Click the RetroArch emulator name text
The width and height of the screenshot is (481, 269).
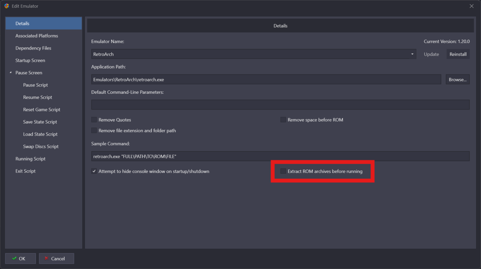[104, 54]
